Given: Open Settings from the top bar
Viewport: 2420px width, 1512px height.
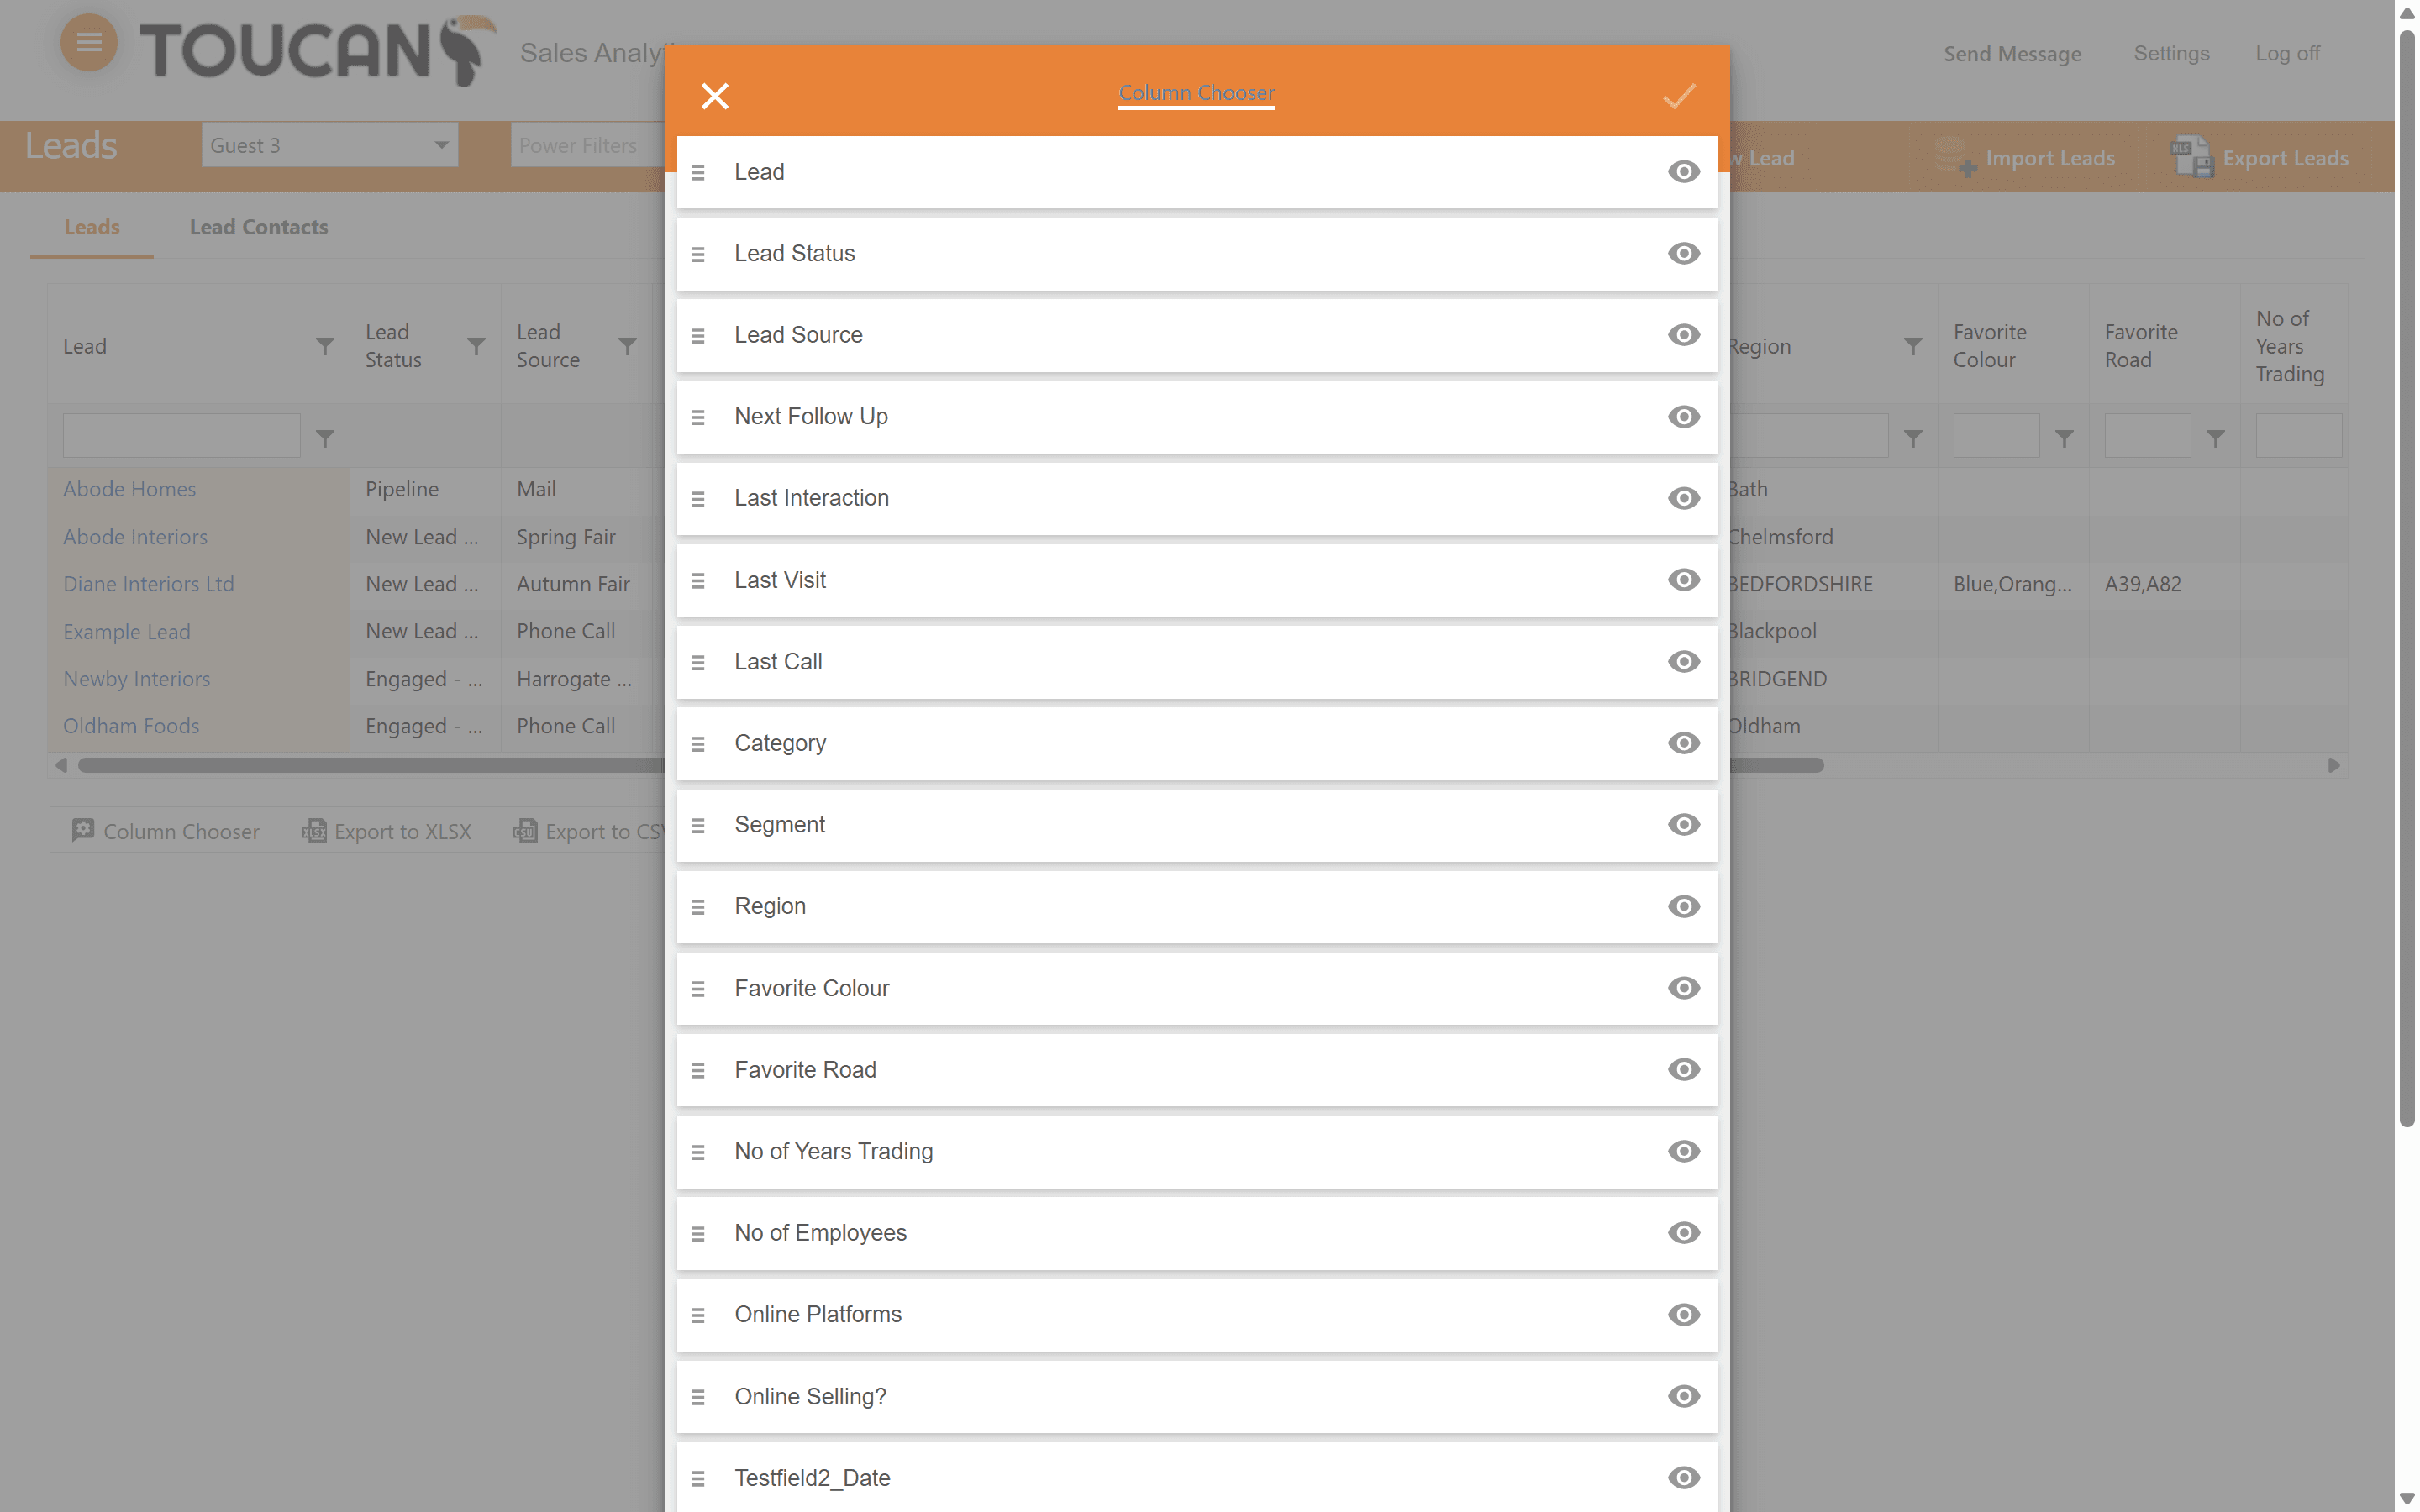Looking at the screenshot, I should (x=2171, y=53).
